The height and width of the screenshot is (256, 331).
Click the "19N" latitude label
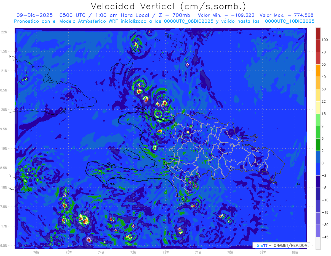click(5, 149)
